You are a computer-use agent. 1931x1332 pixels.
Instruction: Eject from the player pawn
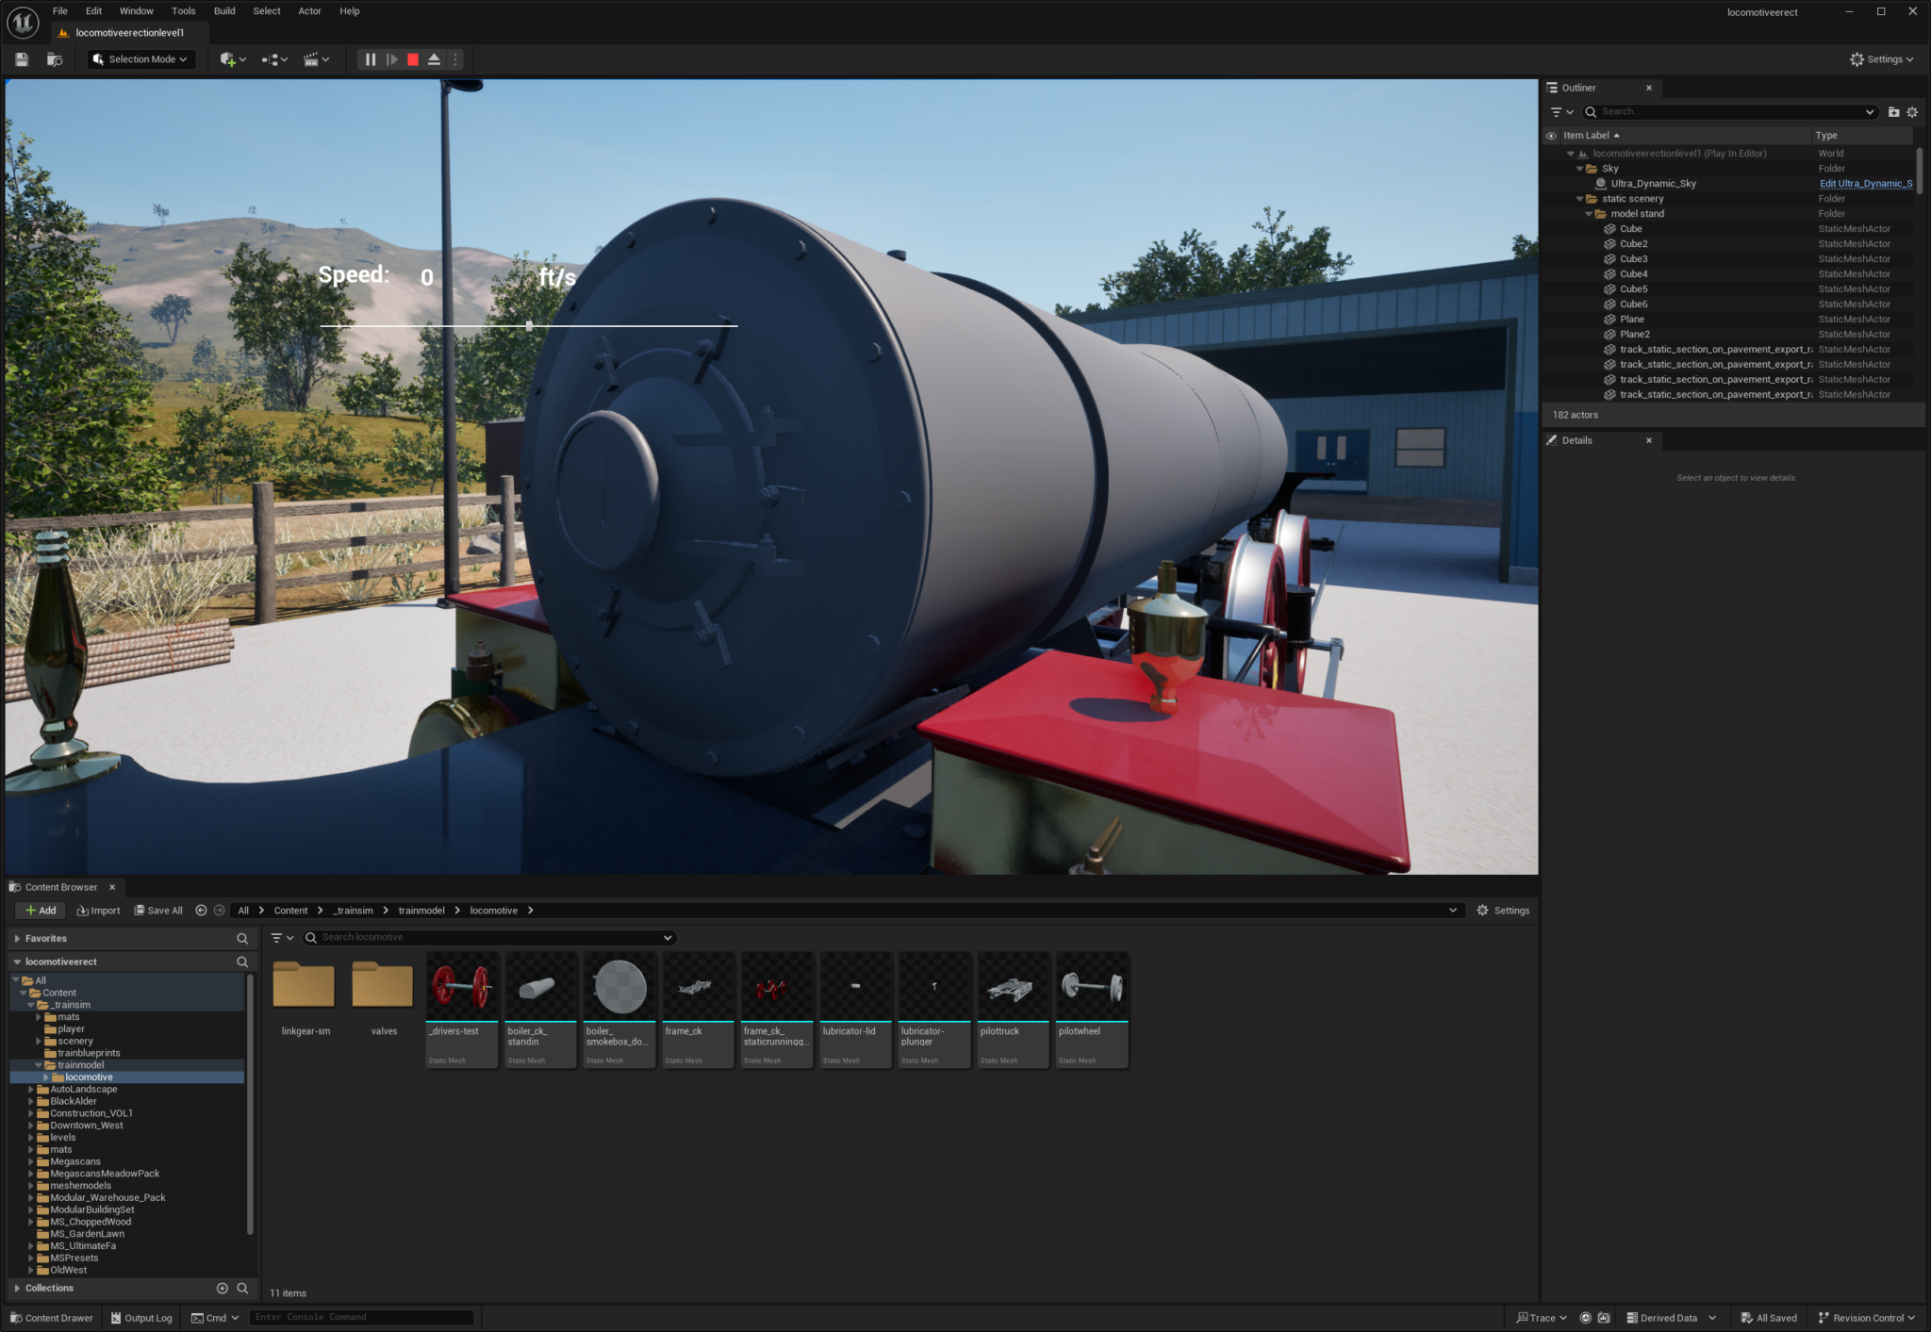pos(433,58)
